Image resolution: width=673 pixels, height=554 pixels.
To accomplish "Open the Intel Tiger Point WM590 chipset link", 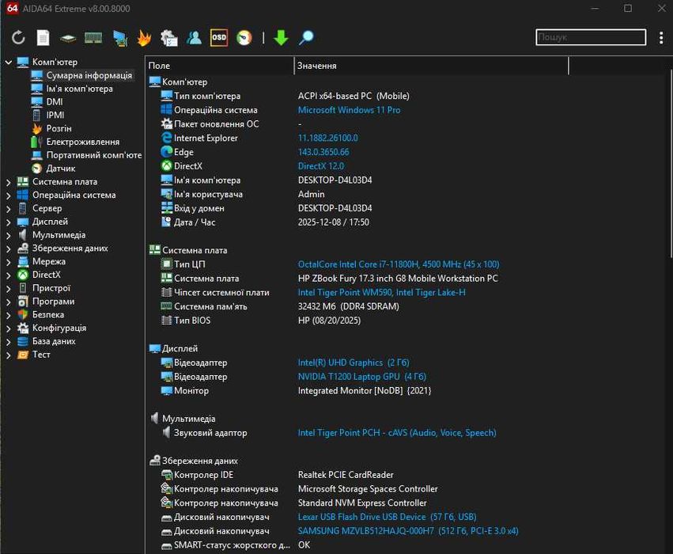I will click(381, 293).
